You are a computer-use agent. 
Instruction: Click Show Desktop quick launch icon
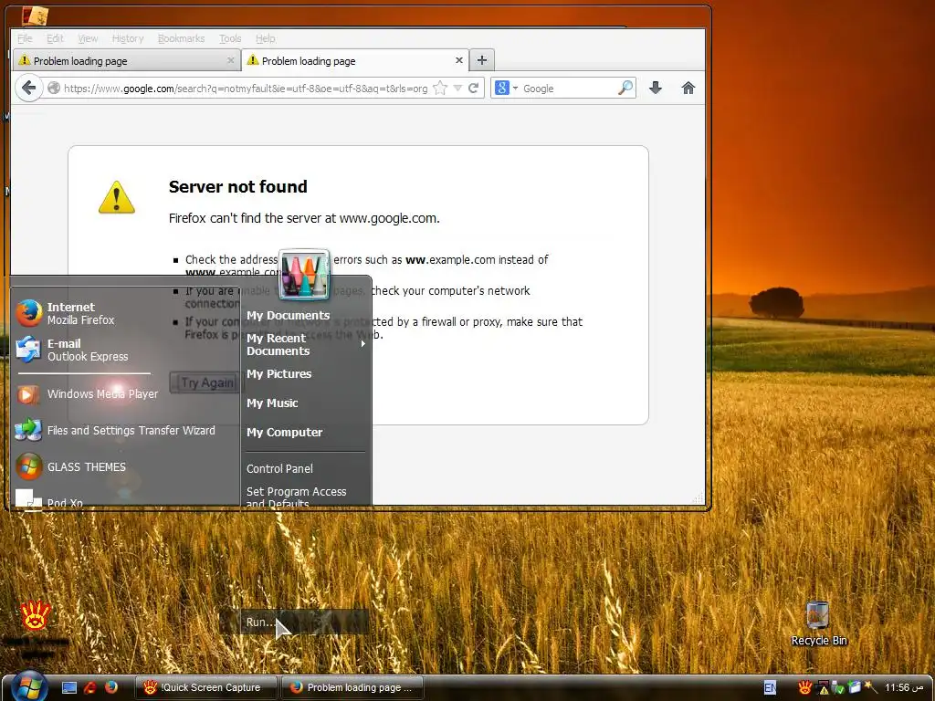click(69, 688)
